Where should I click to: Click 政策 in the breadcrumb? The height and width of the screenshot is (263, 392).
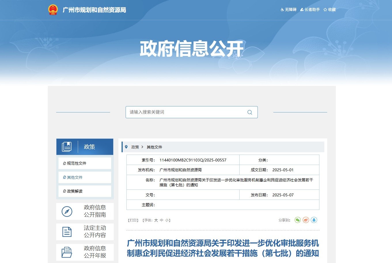[x=135, y=147]
